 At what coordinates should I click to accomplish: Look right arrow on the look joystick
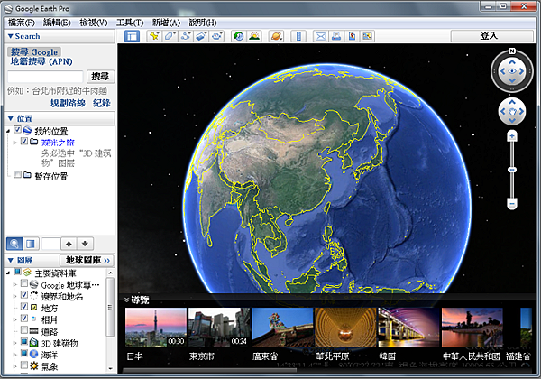(x=522, y=71)
